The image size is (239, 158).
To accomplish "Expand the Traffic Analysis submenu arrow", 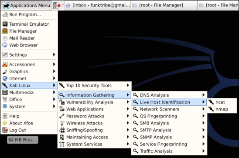I will coord(204,151).
